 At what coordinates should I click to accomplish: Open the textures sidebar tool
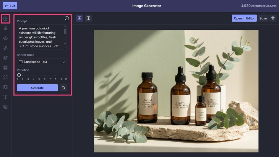(x=5, y=87)
